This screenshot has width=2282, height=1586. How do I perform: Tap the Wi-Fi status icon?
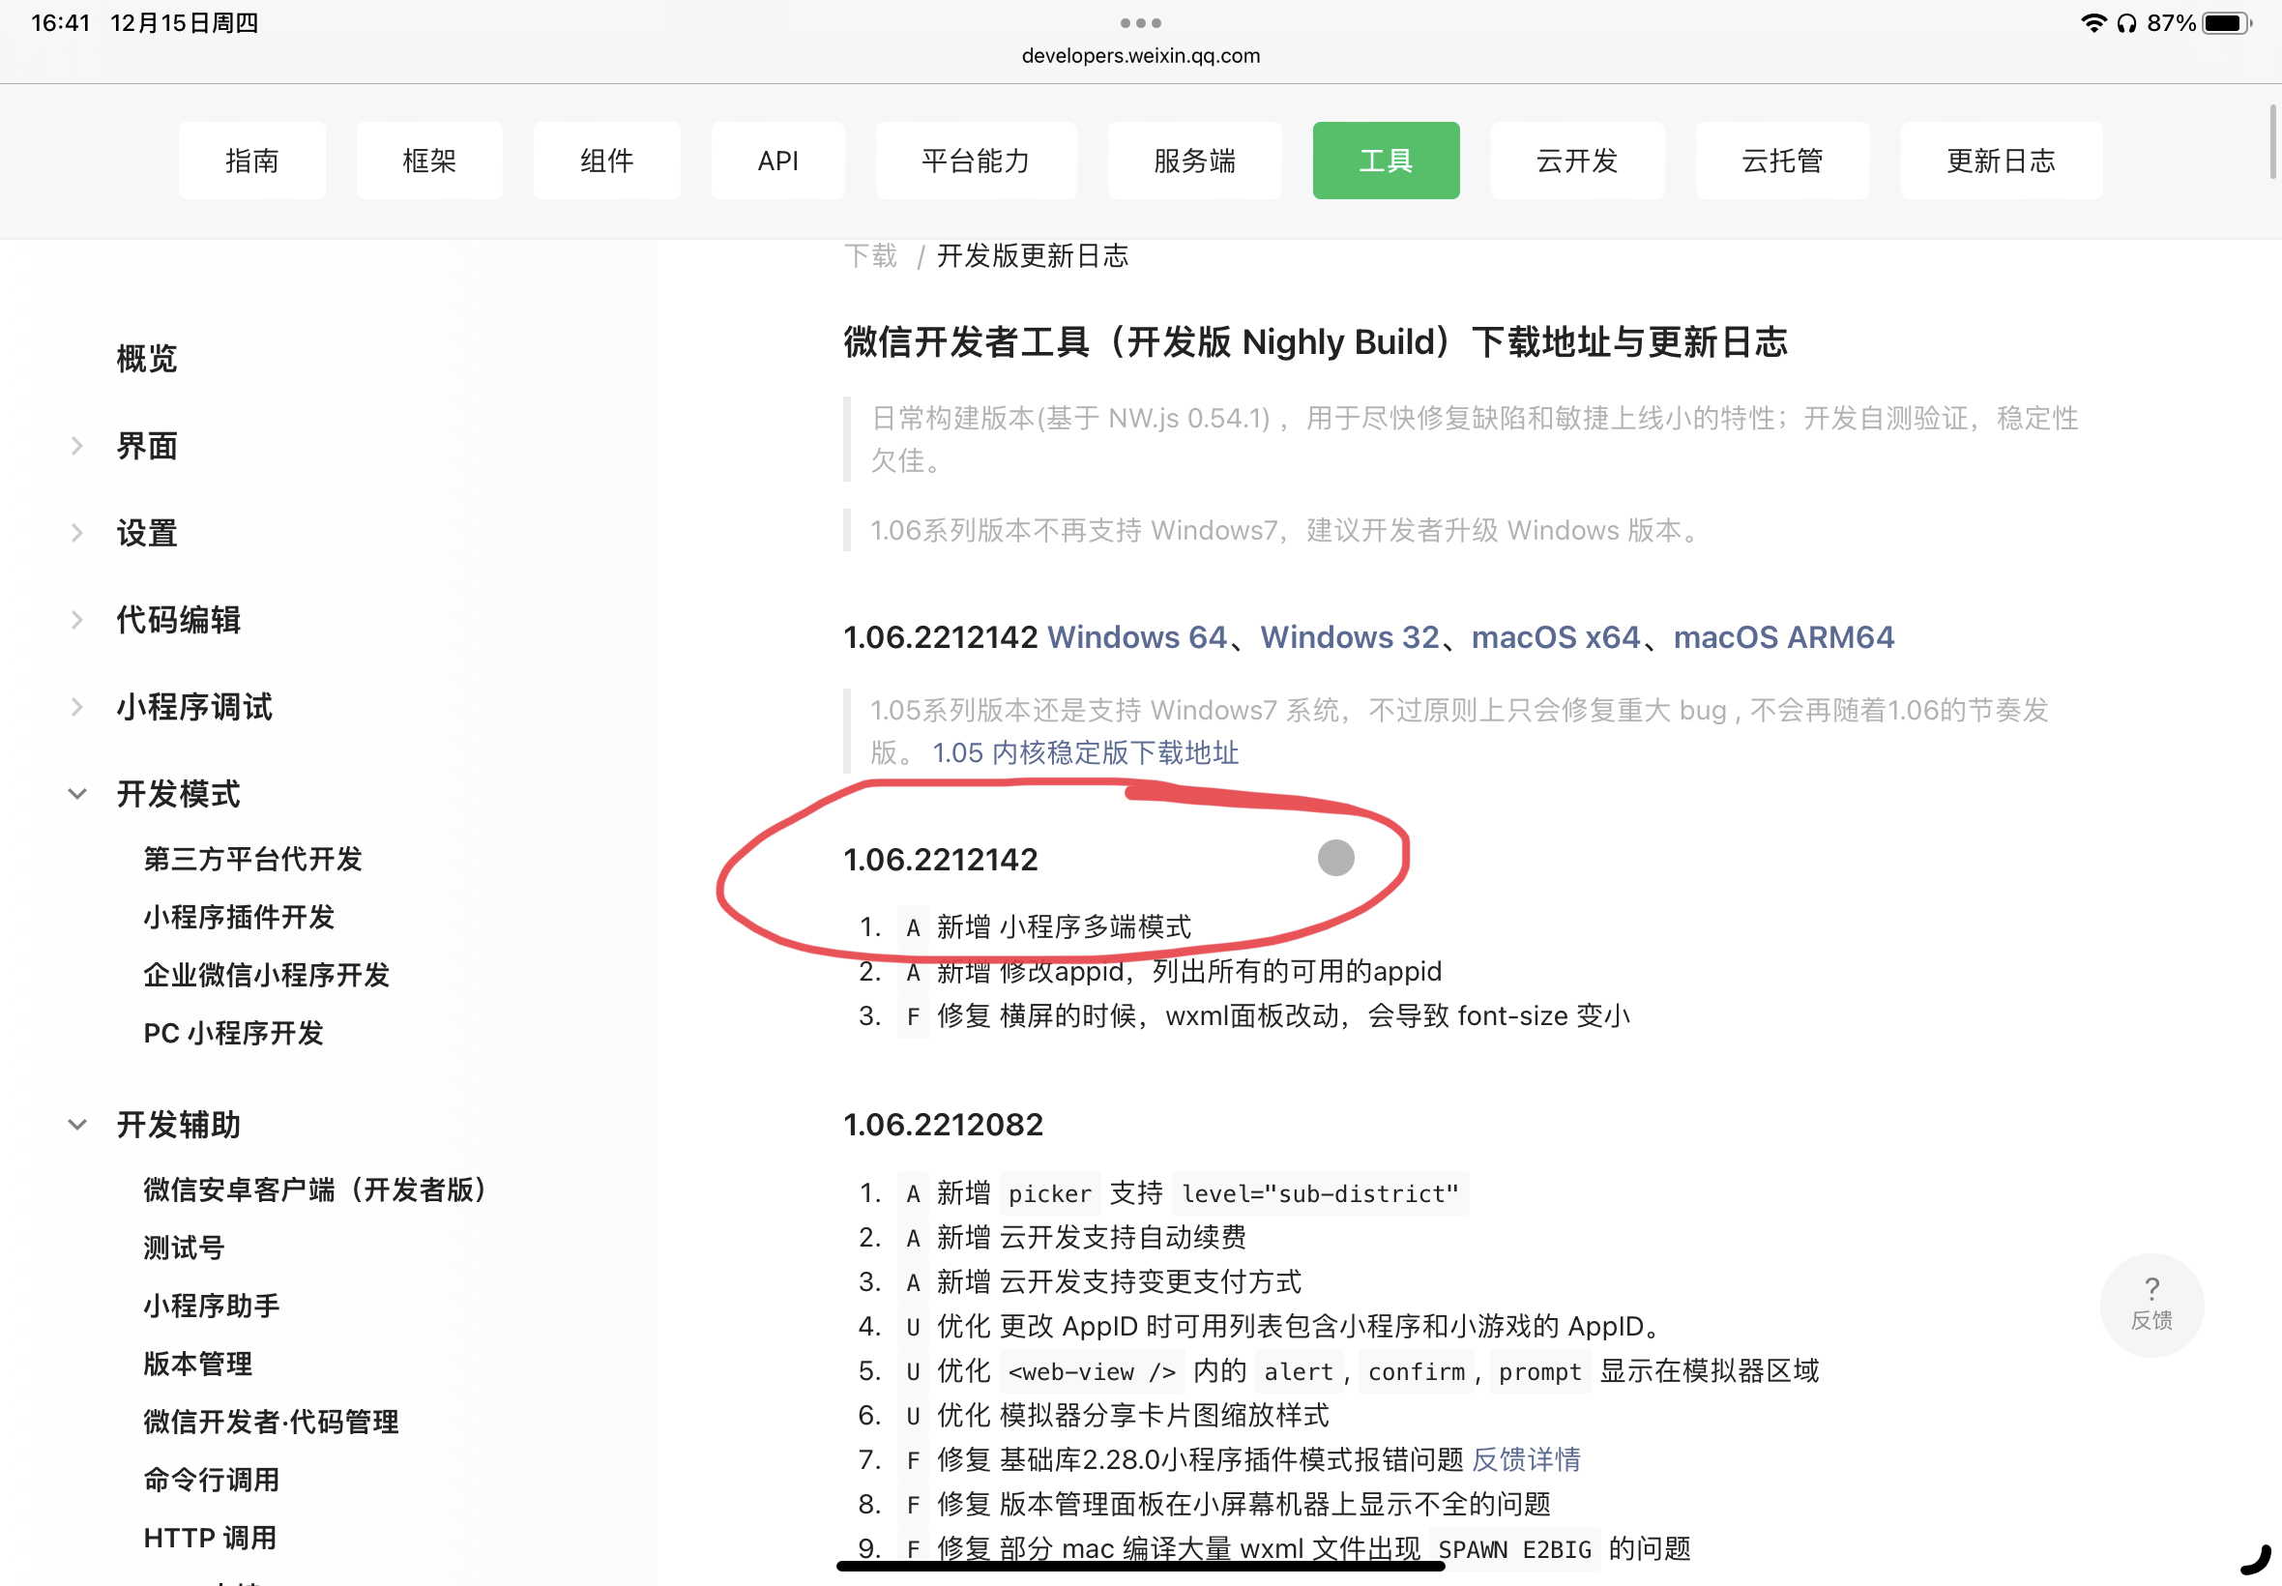tap(2093, 23)
